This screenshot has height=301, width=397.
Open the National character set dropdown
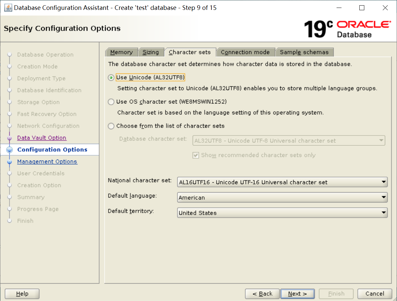pyautogui.click(x=282, y=182)
